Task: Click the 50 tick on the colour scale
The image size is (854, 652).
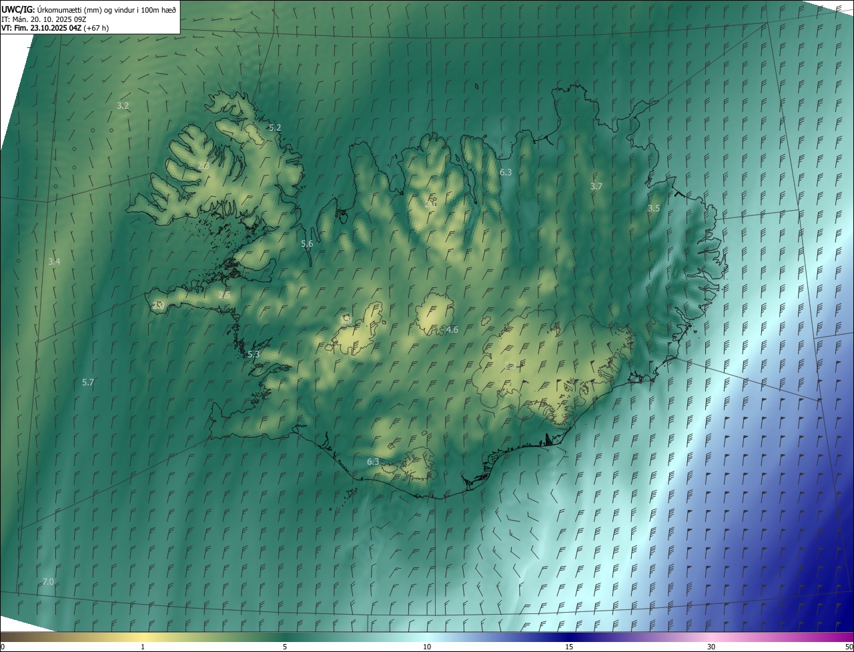Action: (849, 647)
